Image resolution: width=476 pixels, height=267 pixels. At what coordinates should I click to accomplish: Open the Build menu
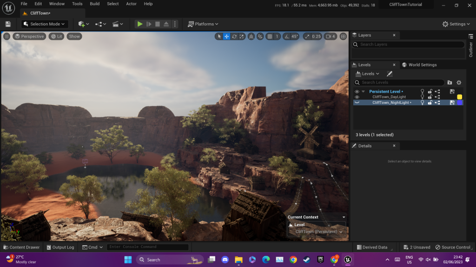point(95,4)
